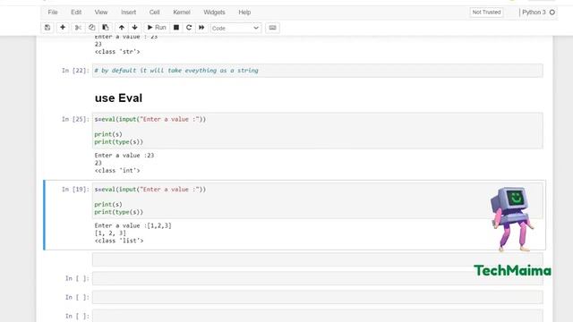
Task: Click the output text <class 'int'>
Action: 117,171
